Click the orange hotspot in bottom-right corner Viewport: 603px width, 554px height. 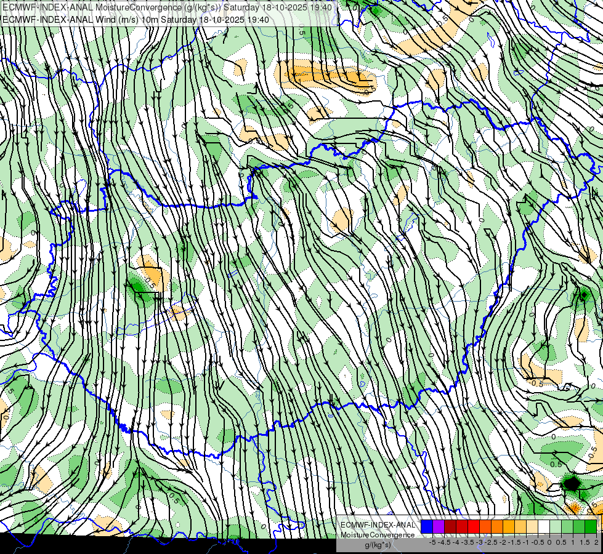click(576, 508)
